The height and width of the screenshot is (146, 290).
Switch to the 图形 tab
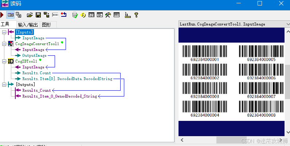click(x=46, y=25)
